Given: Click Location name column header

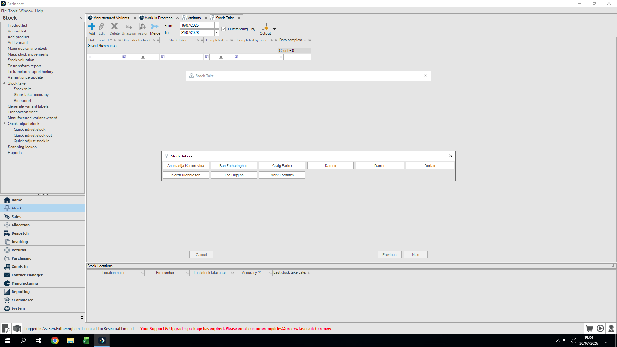Looking at the screenshot, I should click(x=116, y=273).
